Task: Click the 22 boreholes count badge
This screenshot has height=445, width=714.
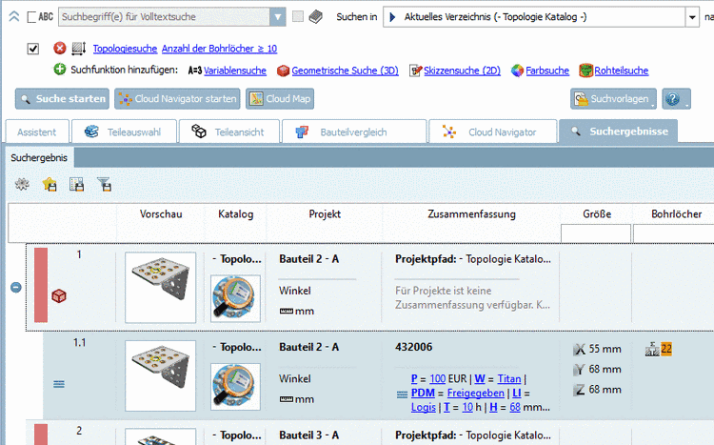Action: click(x=666, y=349)
